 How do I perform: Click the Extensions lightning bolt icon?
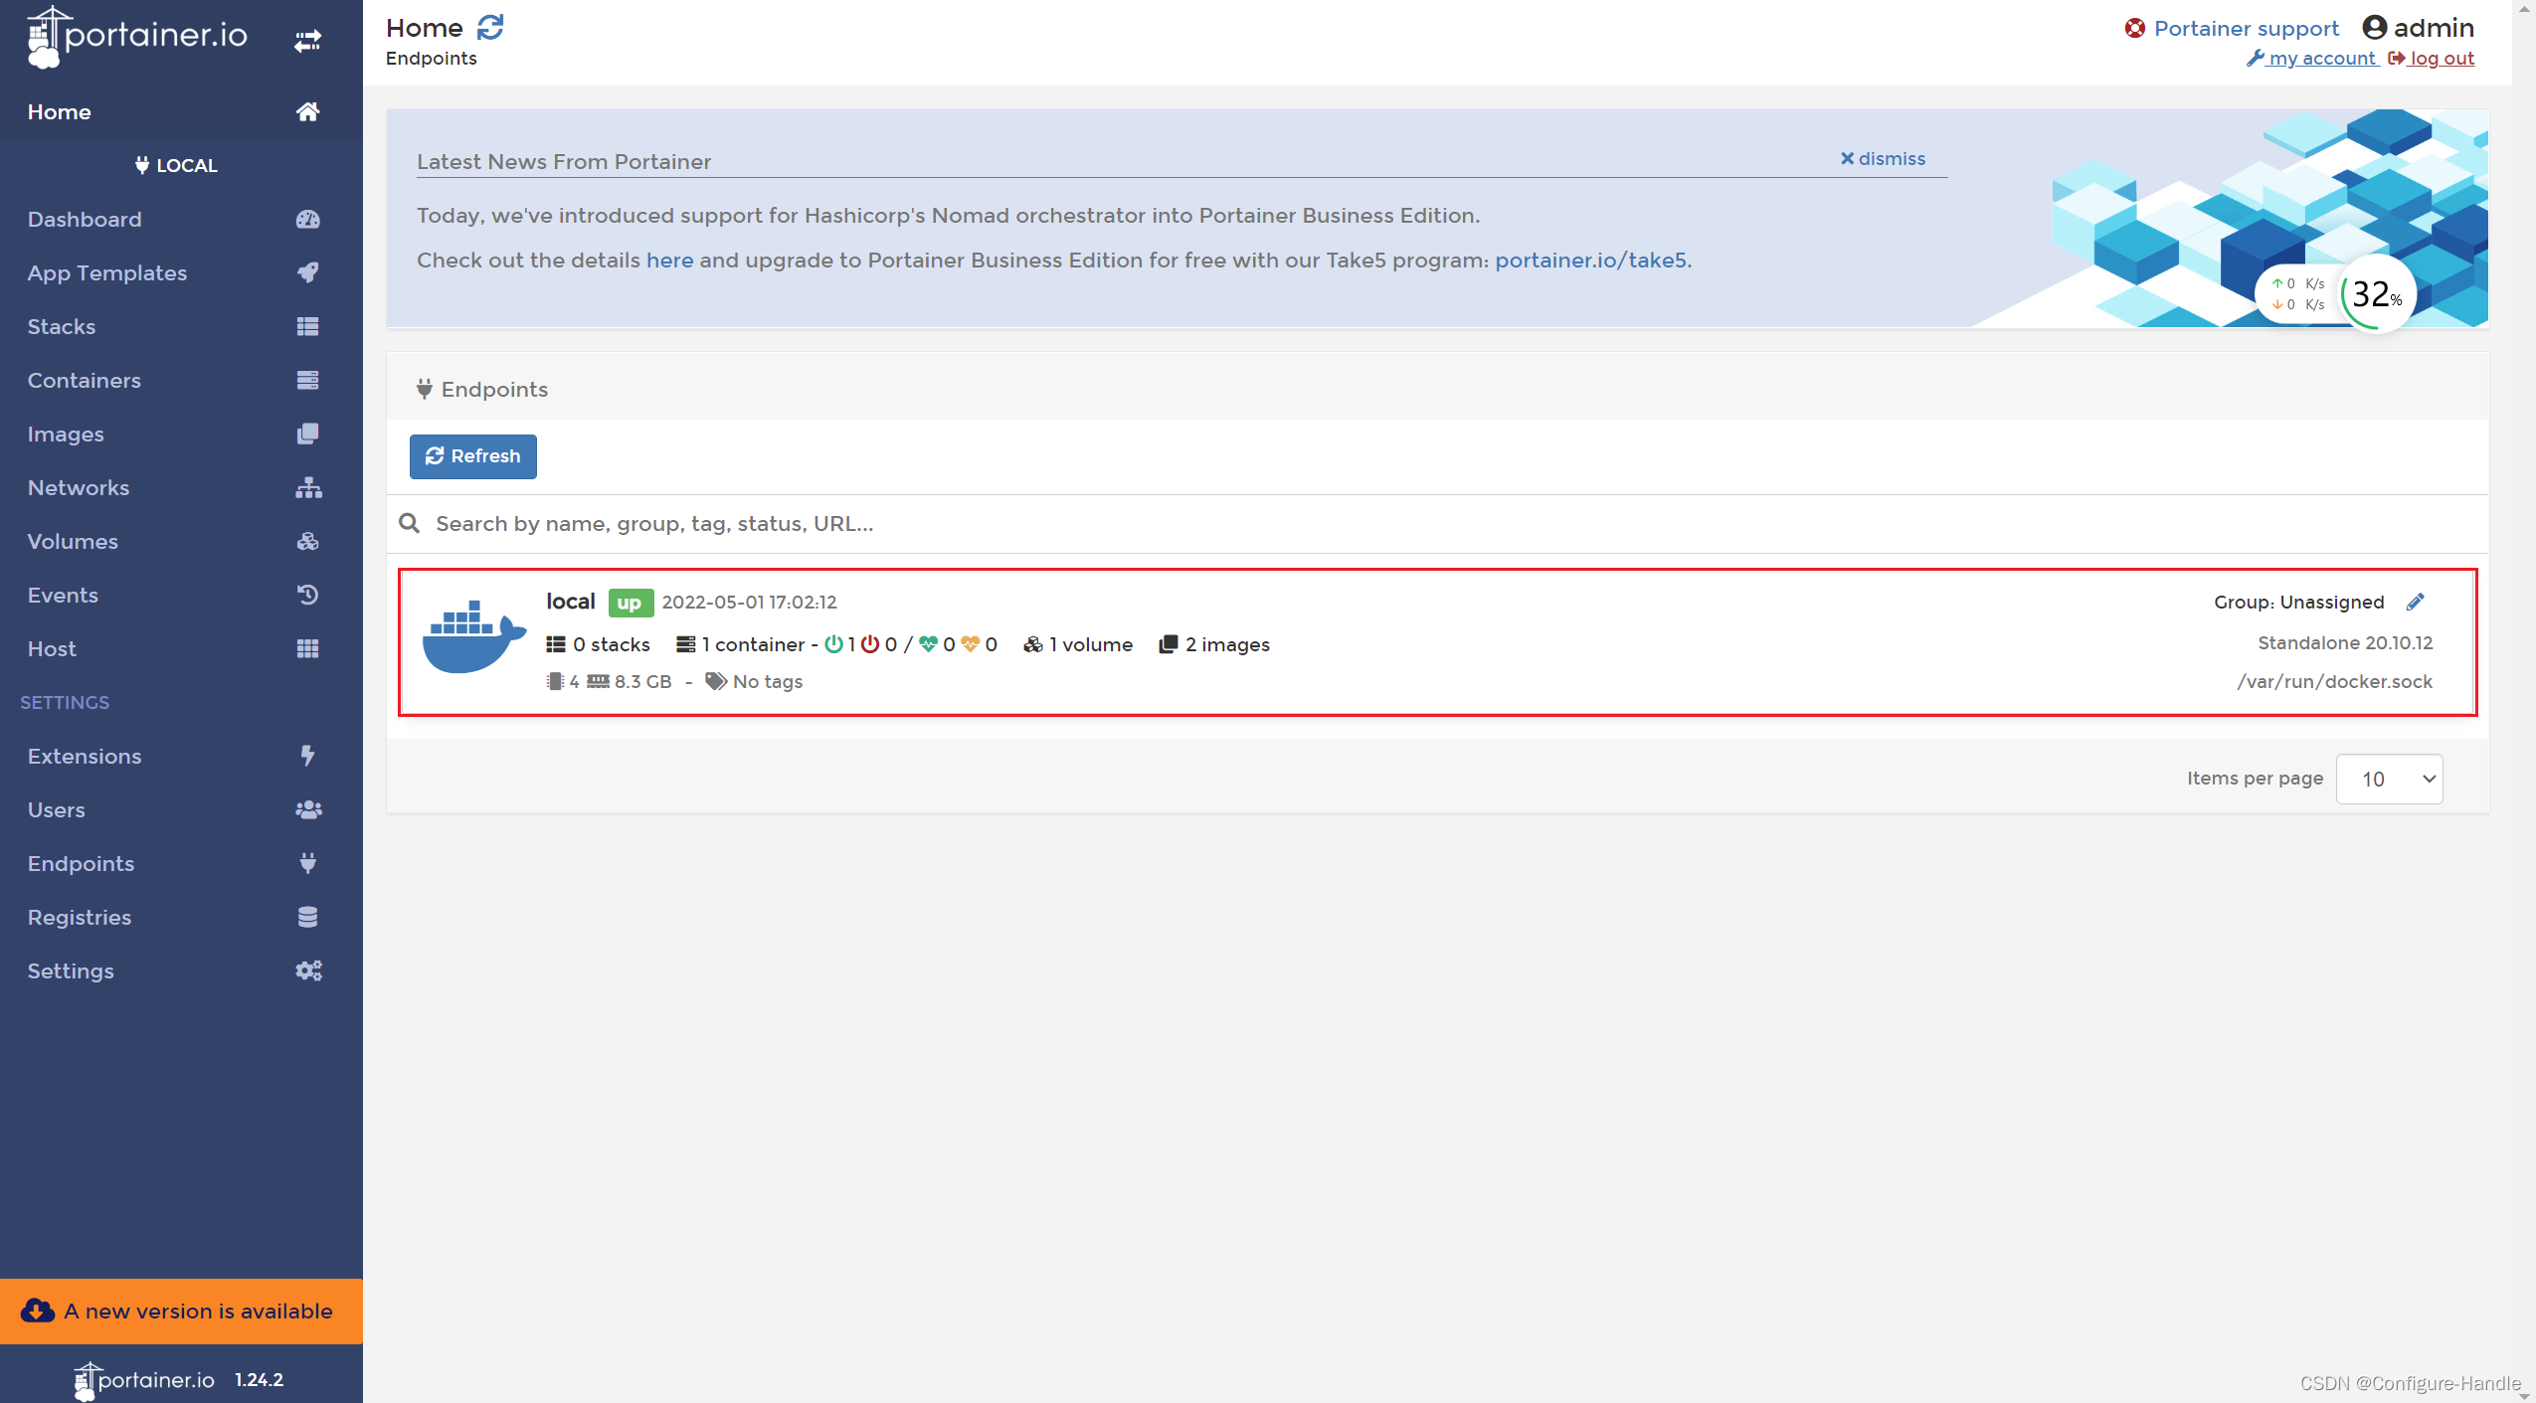[x=308, y=756]
